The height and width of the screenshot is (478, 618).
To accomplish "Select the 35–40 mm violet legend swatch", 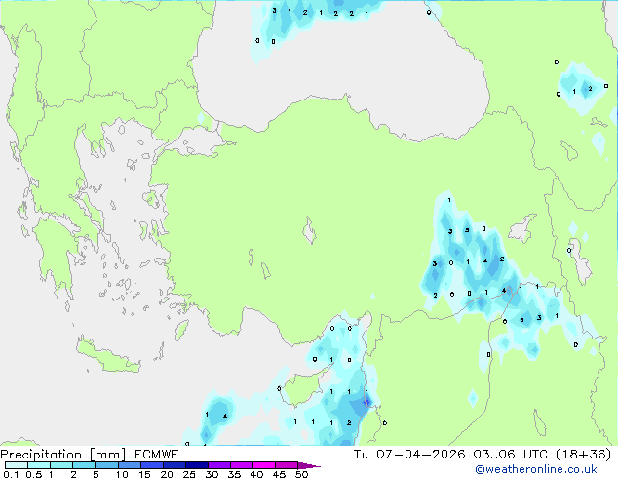I will [242, 465].
